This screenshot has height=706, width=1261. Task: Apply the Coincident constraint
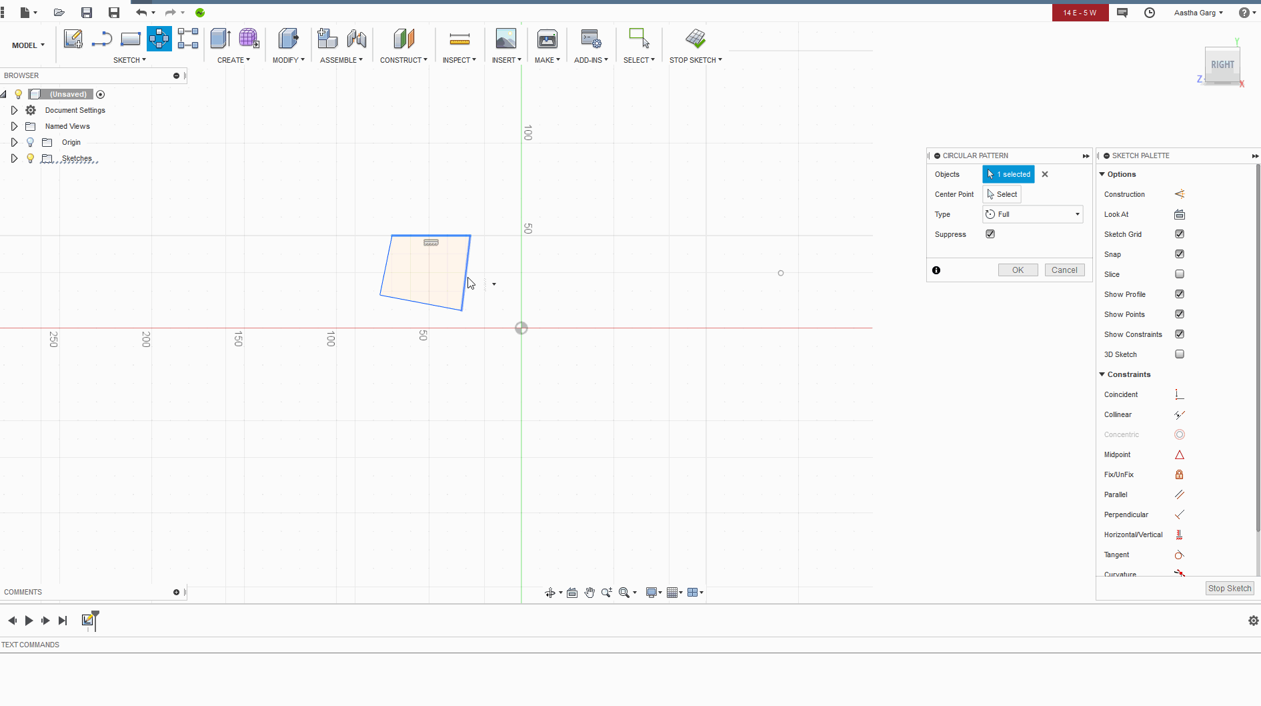pyautogui.click(x=1179, y=394)
